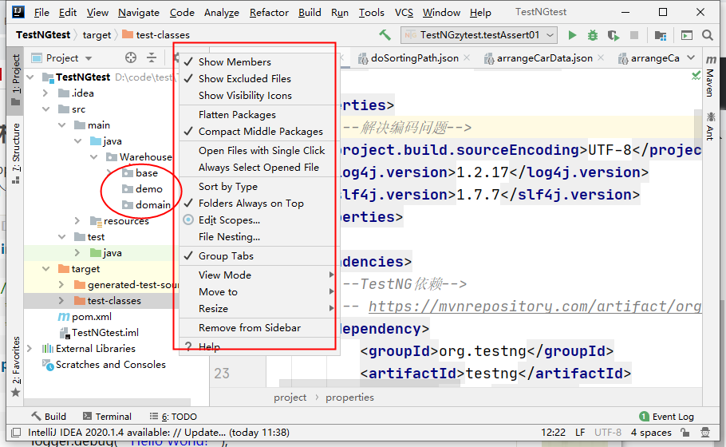Viewport: 726px width, 447px height.
Task: Open the Favorites tool window sidebar
Action: coord(16,366)
